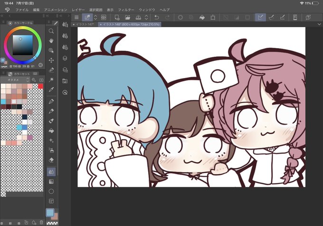Open the Tool property palette icon
This screenshot has width=323, height=226.
click(x=65, y=36)
